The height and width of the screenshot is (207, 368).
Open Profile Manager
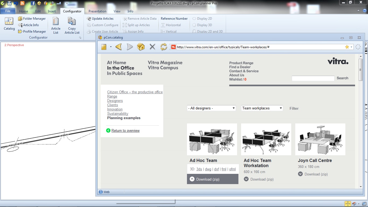32,32
